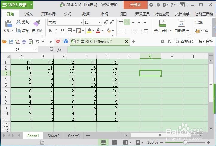Click the Print icon
Viewport: 216px width, 146px height.
coord(24,42)
